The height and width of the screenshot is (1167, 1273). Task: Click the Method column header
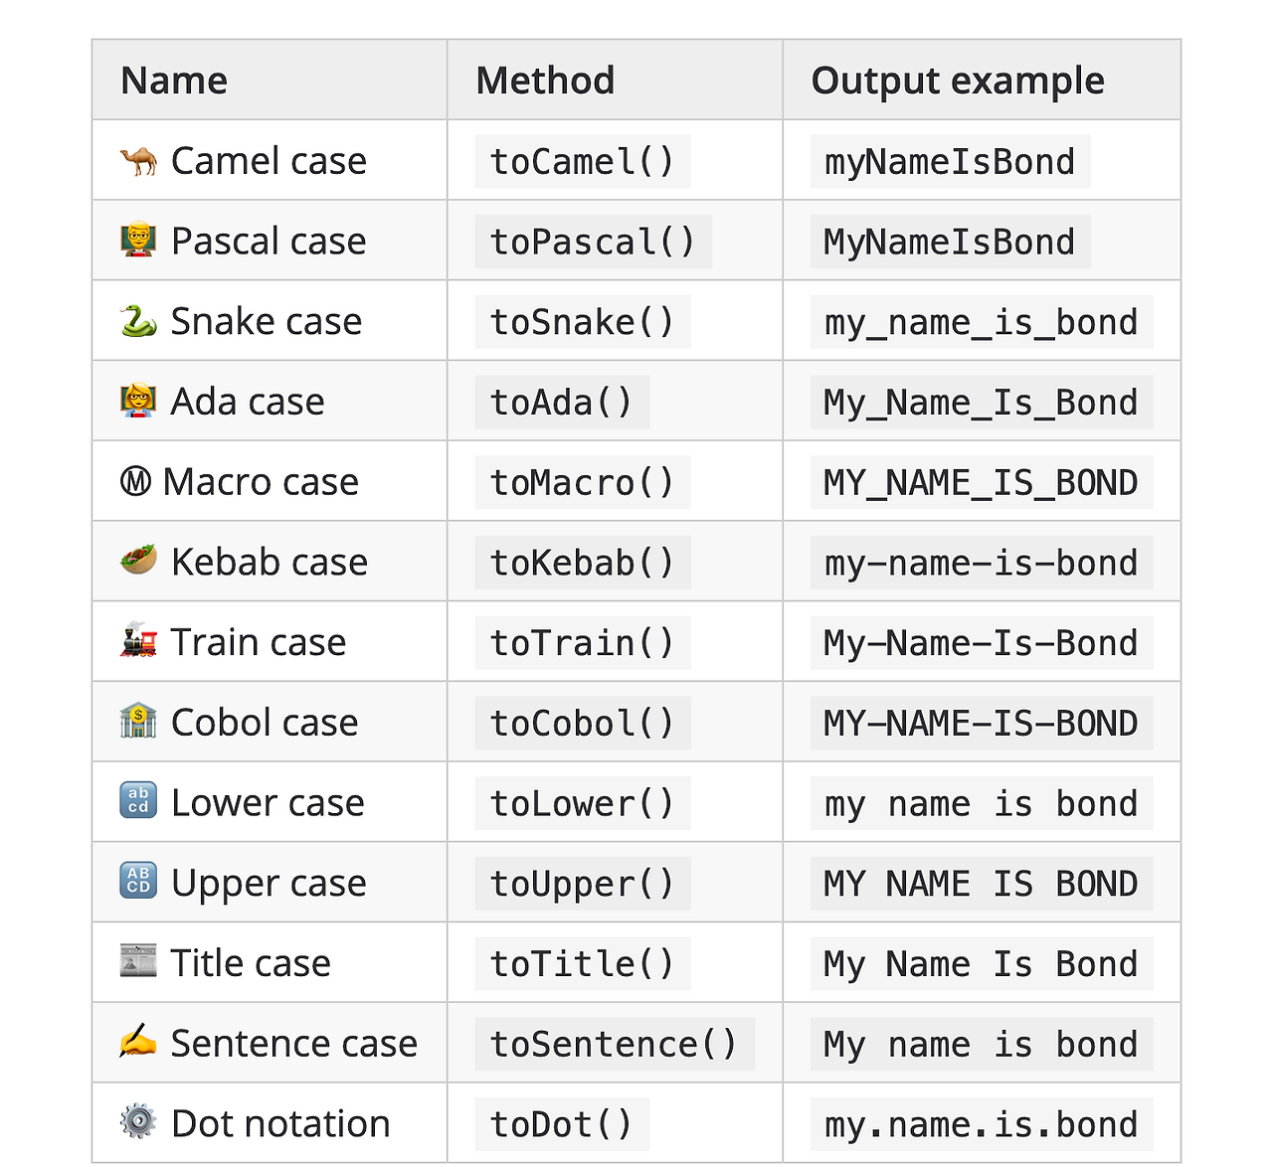pos(545,81)
